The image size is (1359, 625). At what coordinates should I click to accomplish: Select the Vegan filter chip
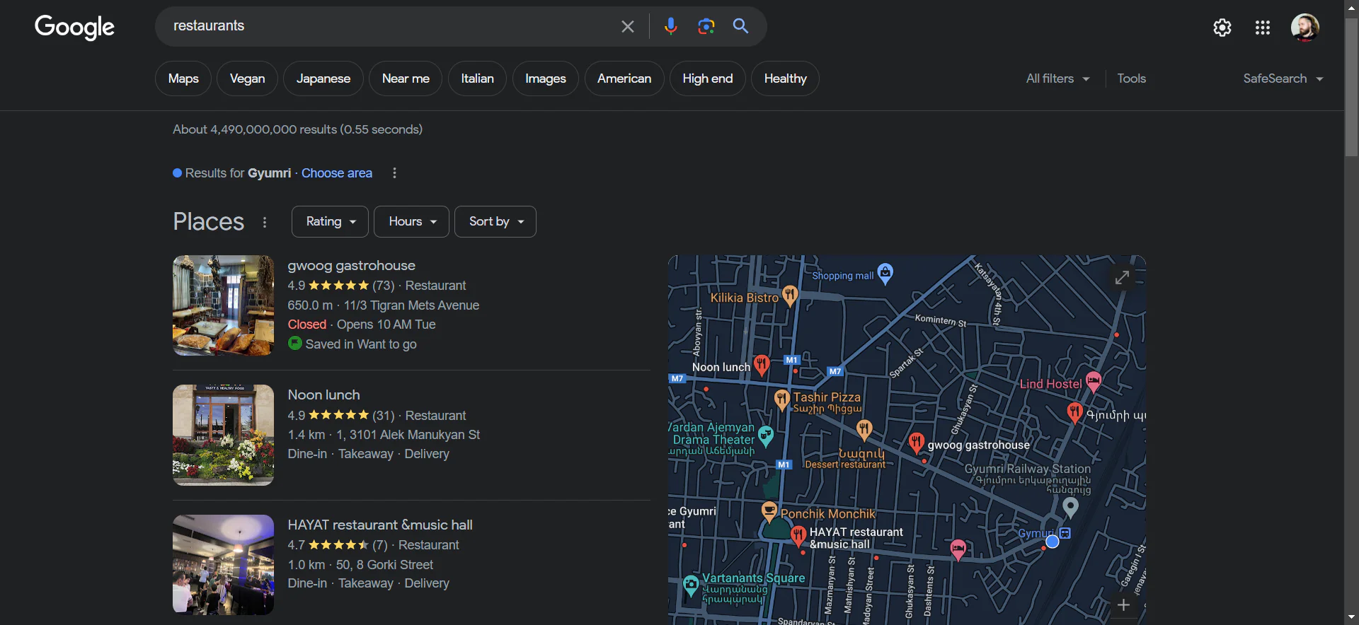(x=247, y=78)
